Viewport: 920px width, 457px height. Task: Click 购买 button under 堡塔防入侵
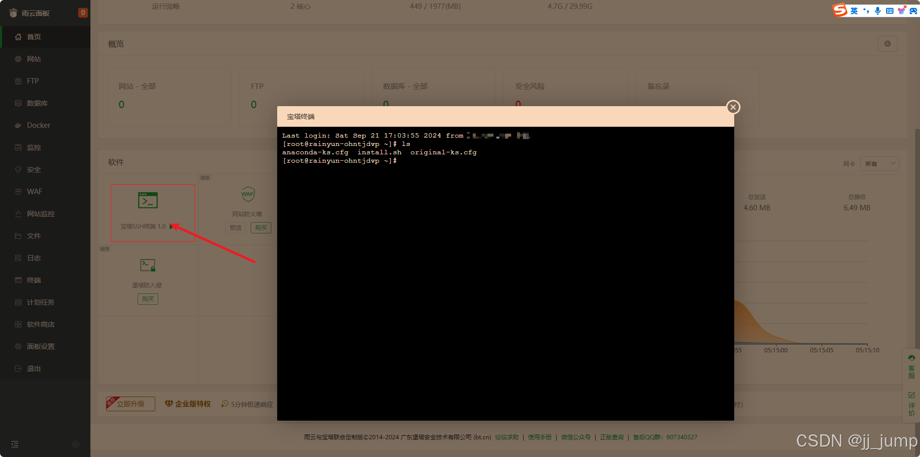pos(148,299)
